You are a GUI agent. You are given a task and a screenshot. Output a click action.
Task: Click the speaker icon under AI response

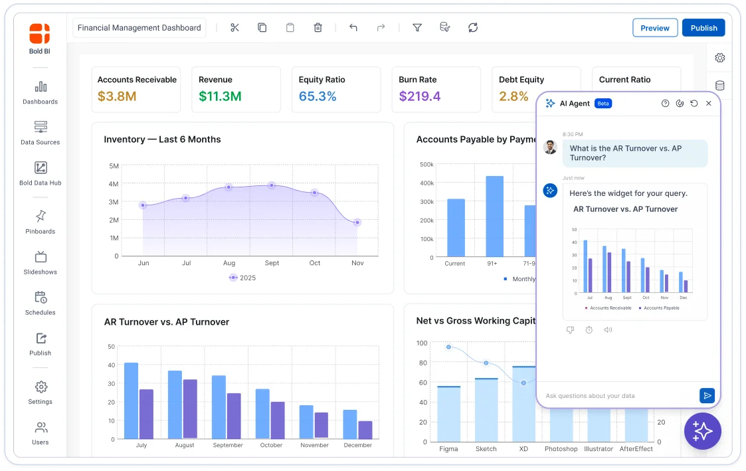pyautogui.click(x=608, y=330)
